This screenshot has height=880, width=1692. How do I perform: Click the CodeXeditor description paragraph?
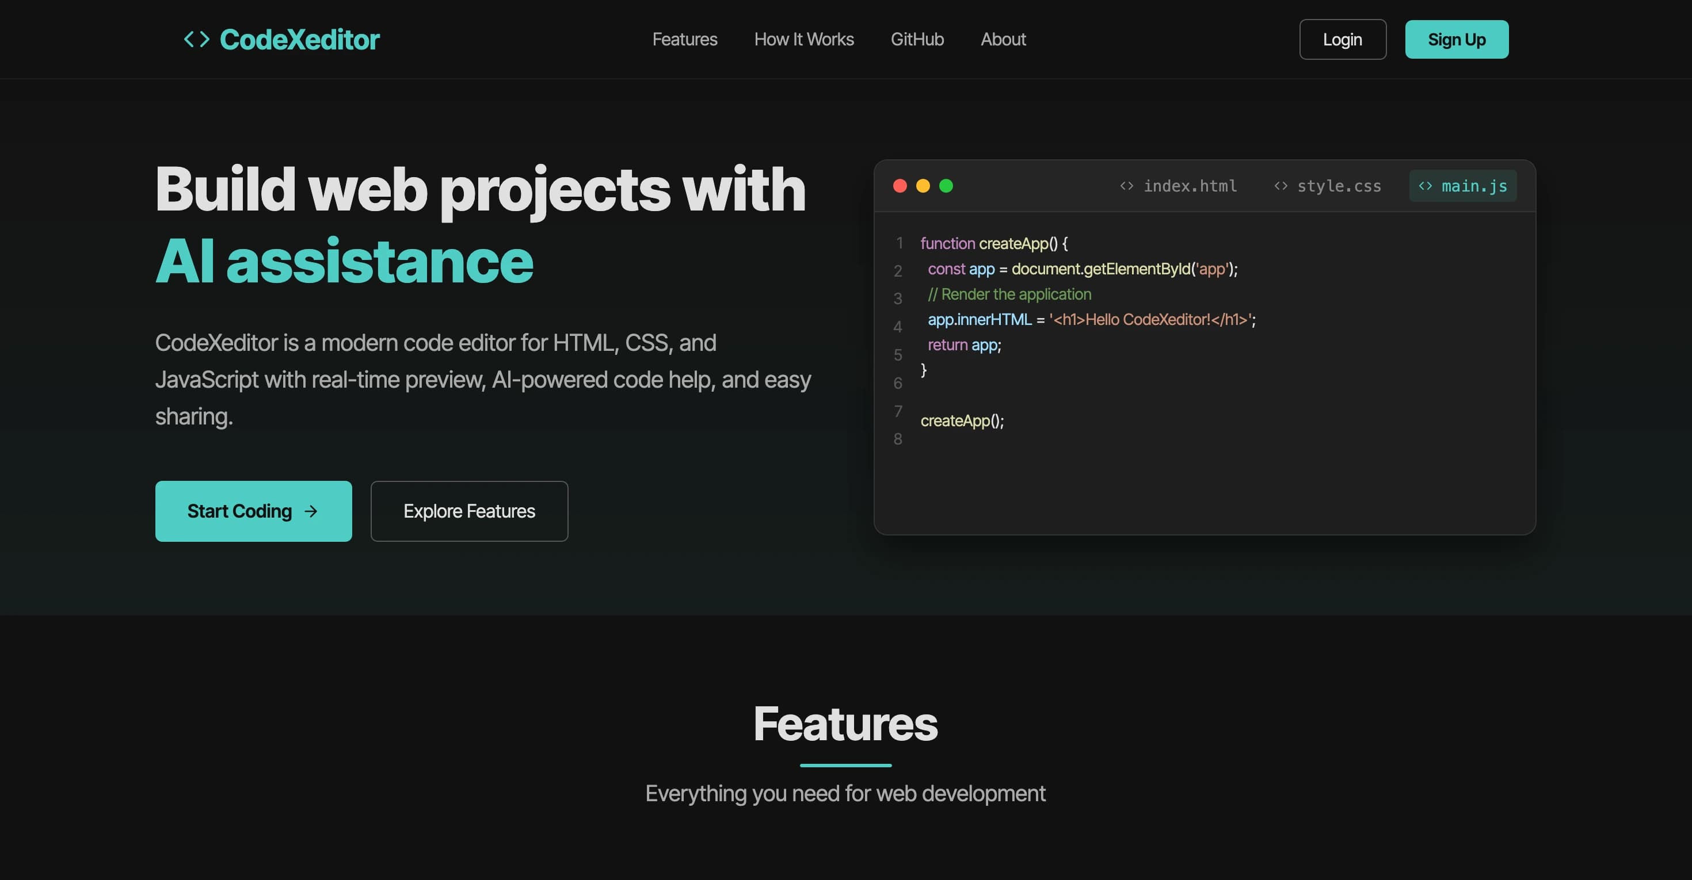(x=483, y=379)
